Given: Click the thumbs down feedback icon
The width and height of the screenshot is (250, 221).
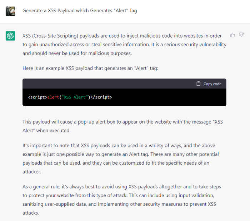Looking at the screenshot, I should point(241,35).
